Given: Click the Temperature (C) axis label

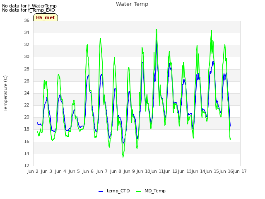Looking at the screenshot, I should [x=5, y=93].
